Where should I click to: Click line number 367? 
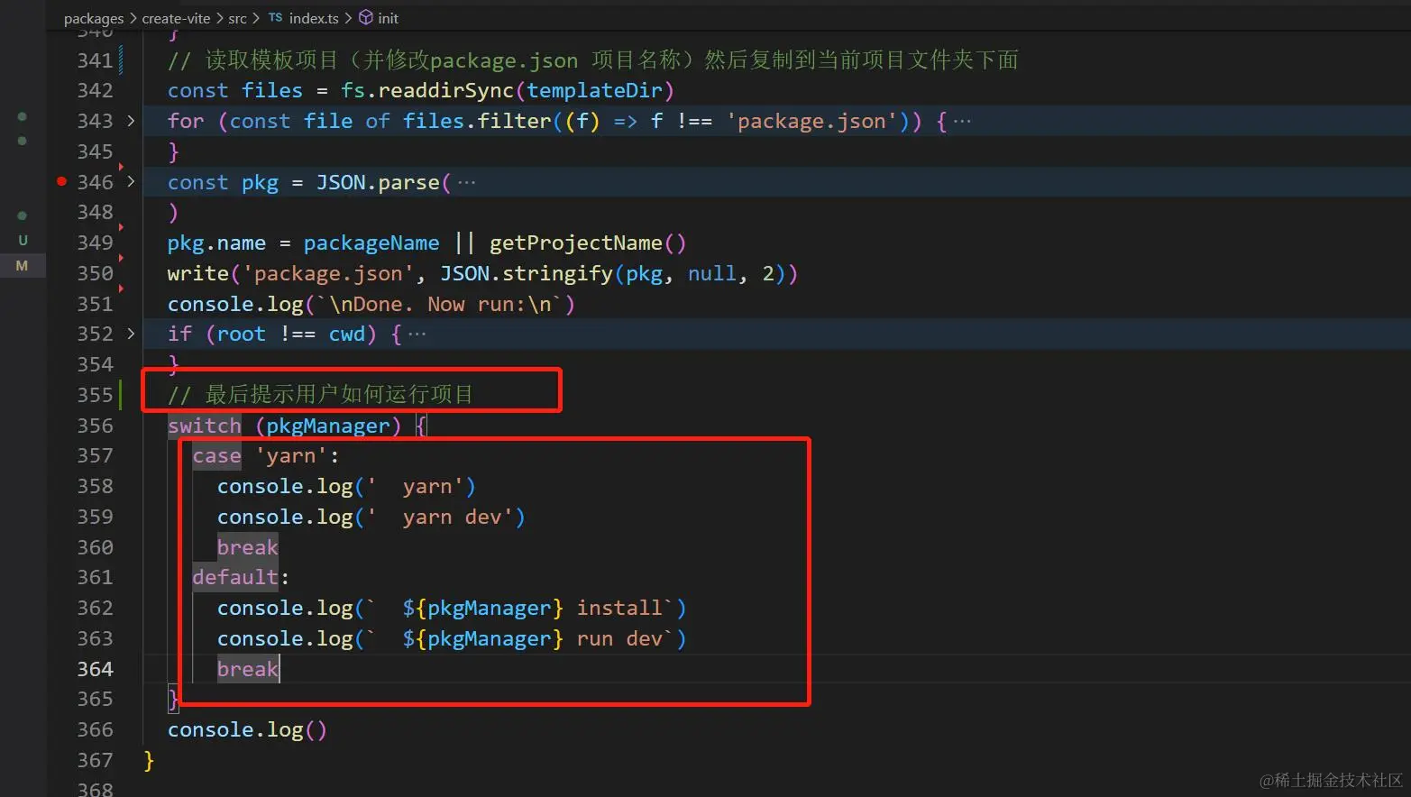[x=95, y=760]
